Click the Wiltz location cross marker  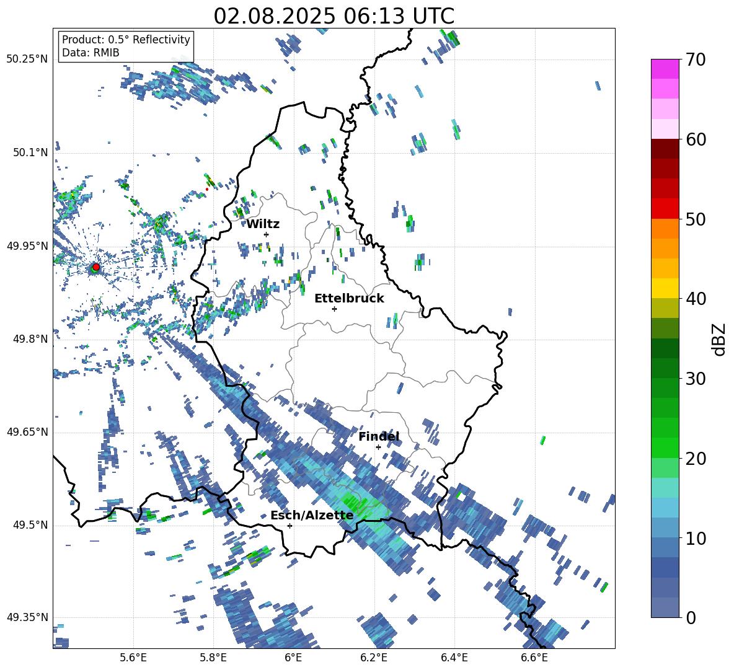coord(267,234)
